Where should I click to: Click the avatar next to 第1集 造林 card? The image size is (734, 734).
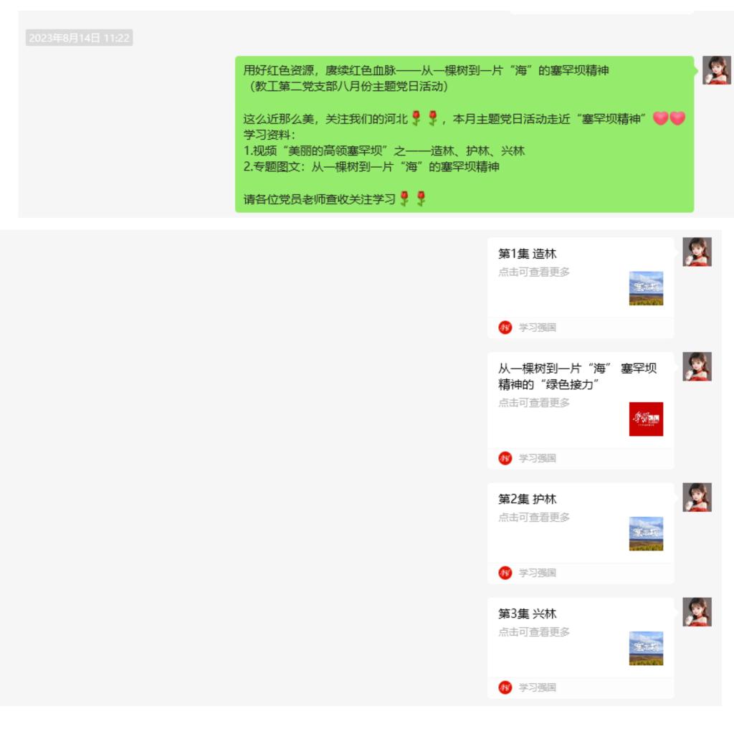tap(697, 252)
